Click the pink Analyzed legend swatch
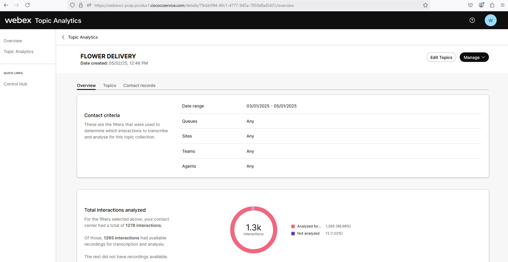The width and height of the screenshot is (508, 262). point(293,226)
